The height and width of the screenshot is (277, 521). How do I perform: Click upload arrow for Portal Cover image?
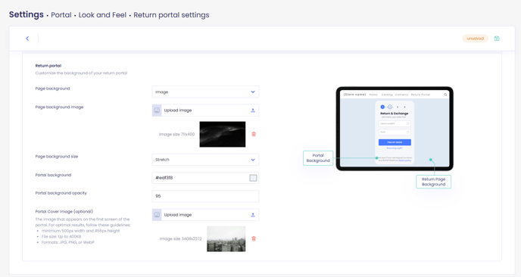point(253,215)
